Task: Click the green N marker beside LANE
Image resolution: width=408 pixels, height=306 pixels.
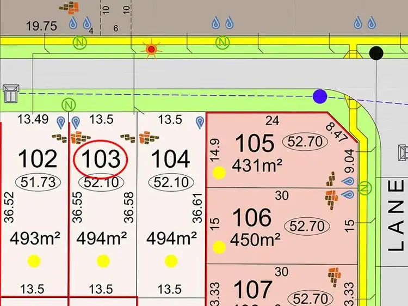Action: click(366, 188)
